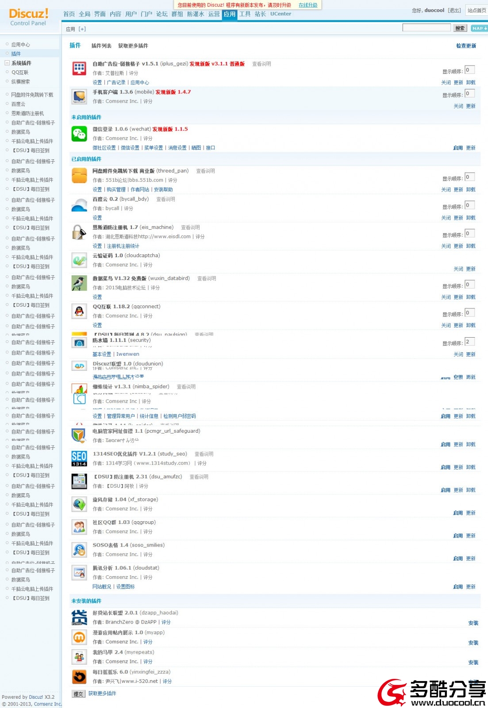Open 注册机注册统计 link
Screen dimensions: 488x708
pos(123,246)
